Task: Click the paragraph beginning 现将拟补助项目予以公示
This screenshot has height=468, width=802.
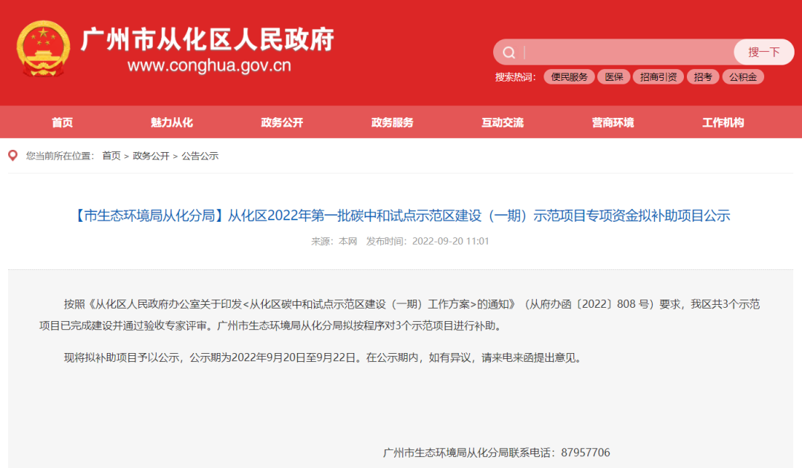Action: (x=323, y=357)
